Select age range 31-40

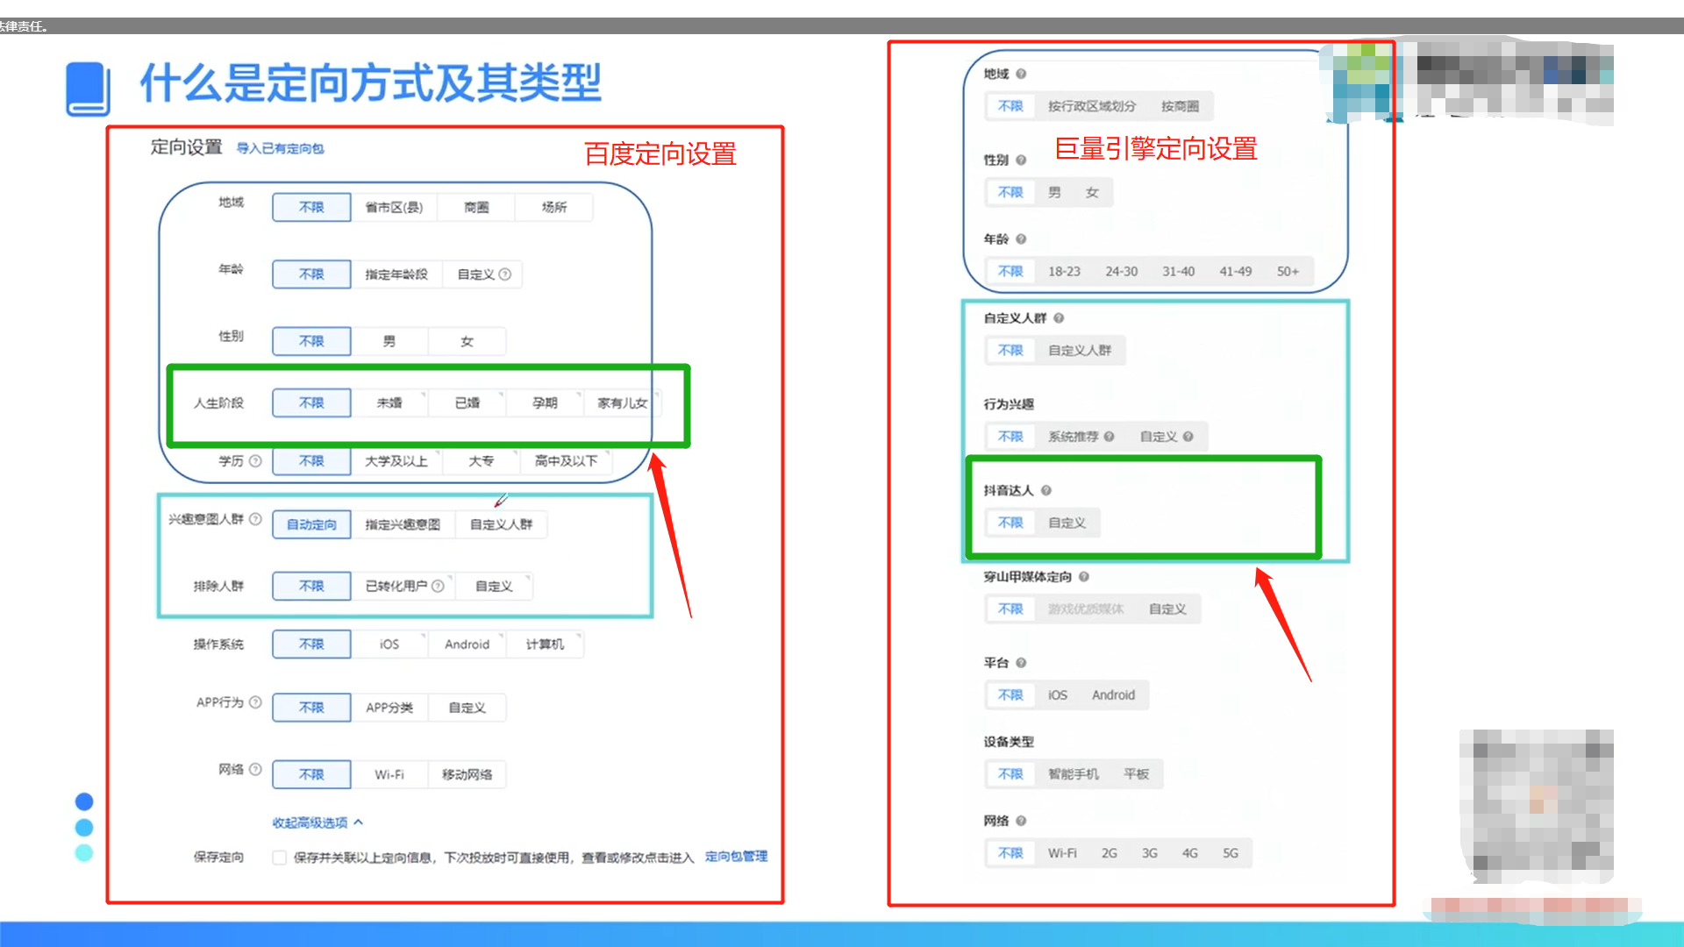pos(1178,272)
